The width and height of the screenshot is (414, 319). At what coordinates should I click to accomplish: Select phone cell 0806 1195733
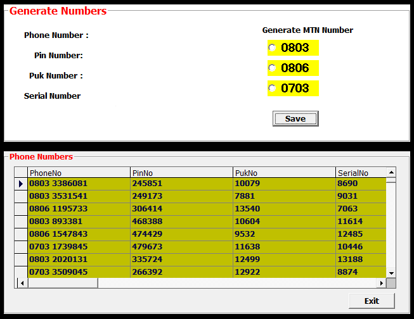click(x=79, y=209)
